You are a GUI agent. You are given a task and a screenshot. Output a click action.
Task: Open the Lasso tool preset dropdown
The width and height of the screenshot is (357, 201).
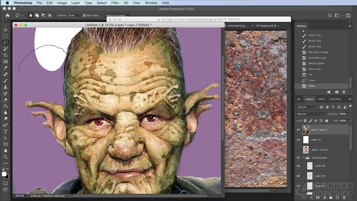tap(23, 16)
